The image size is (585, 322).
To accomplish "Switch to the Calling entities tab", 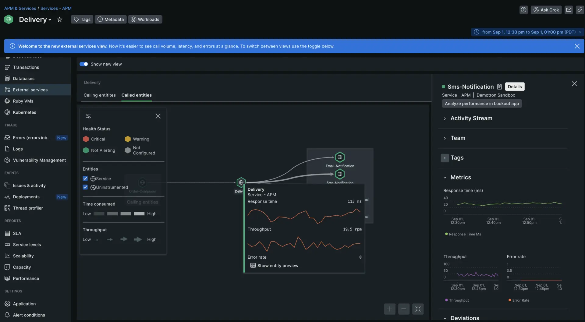I will click(100, 95).
